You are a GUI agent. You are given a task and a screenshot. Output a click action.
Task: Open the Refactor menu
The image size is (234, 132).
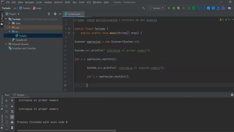(58, 2)
